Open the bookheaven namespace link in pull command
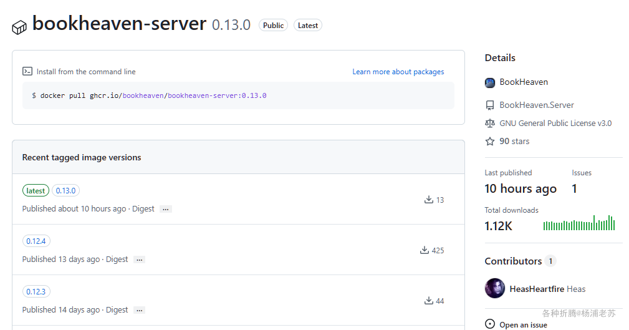Image resolution: width=629 pixels, height=330 pixels. 143,95
